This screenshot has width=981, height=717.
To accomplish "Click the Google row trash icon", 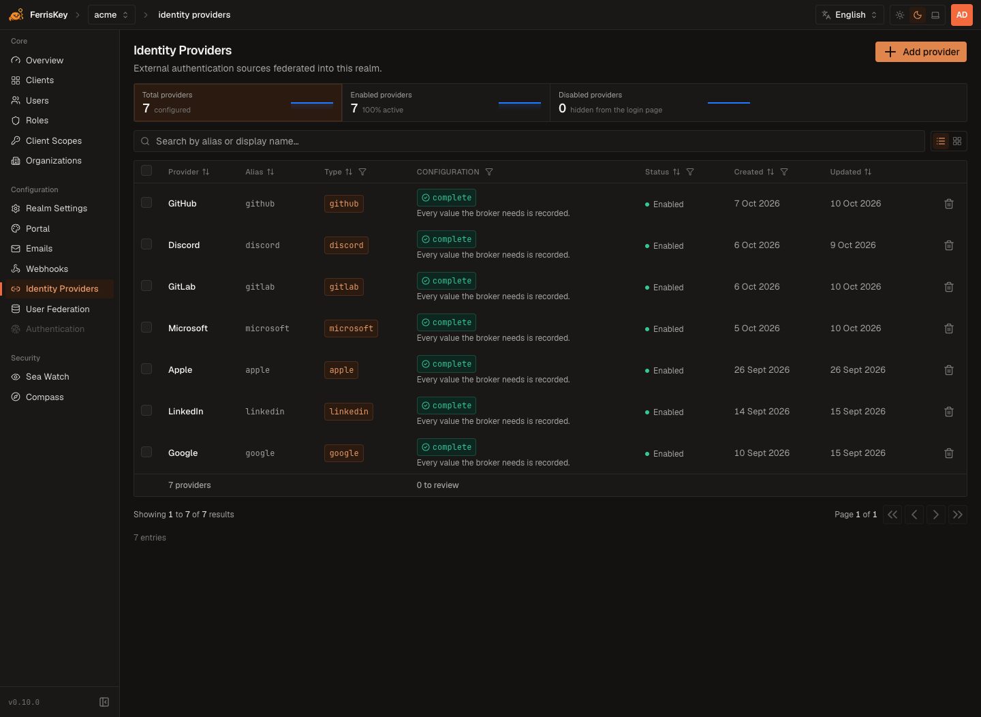I will point(949,453).
